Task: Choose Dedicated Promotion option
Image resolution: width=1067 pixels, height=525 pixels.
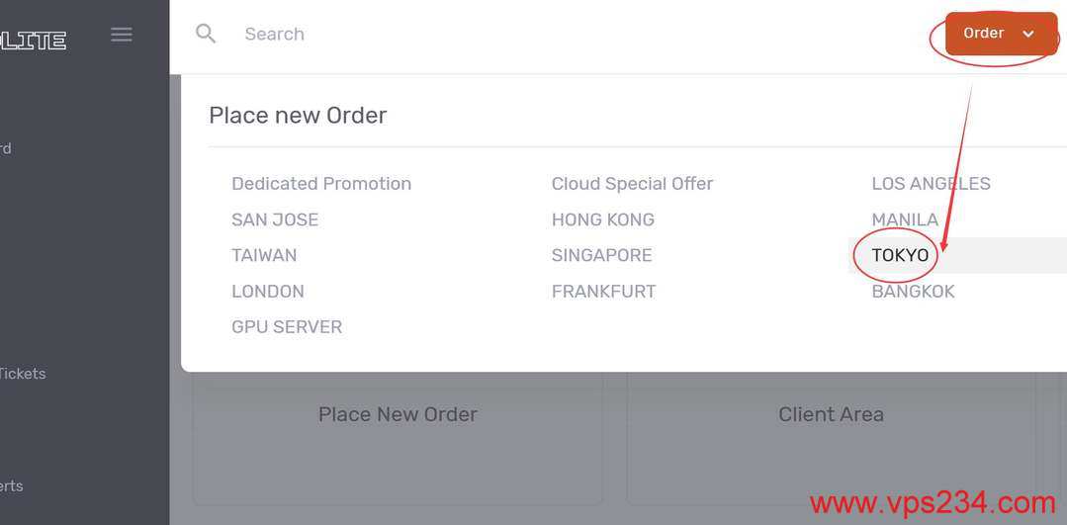Action: point(321,184)
